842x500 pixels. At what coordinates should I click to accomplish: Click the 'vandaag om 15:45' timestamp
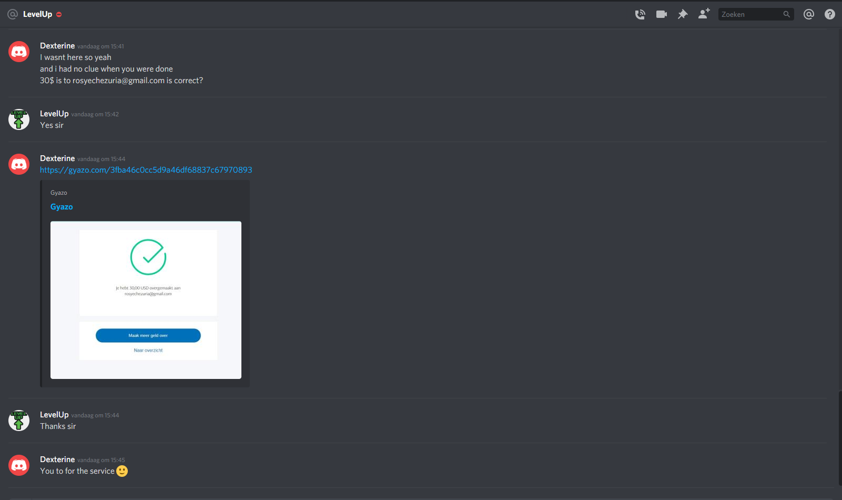101,460
